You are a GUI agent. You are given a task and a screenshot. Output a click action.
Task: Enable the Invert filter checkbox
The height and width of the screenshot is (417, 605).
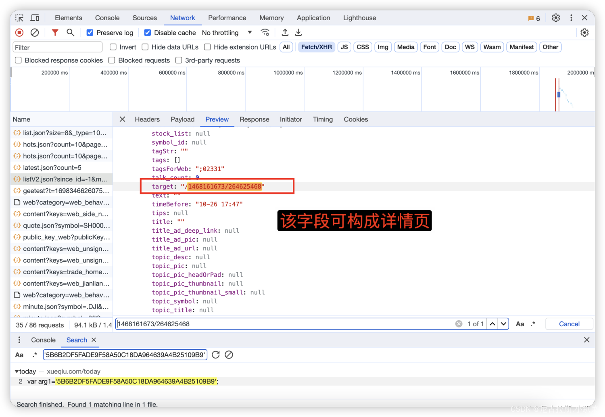tap(113, 47)
